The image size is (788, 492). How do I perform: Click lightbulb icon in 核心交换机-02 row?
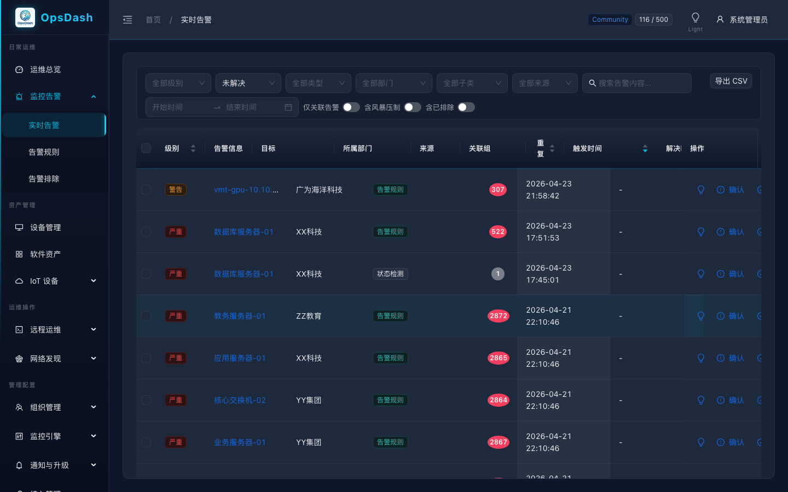(701, 400)
